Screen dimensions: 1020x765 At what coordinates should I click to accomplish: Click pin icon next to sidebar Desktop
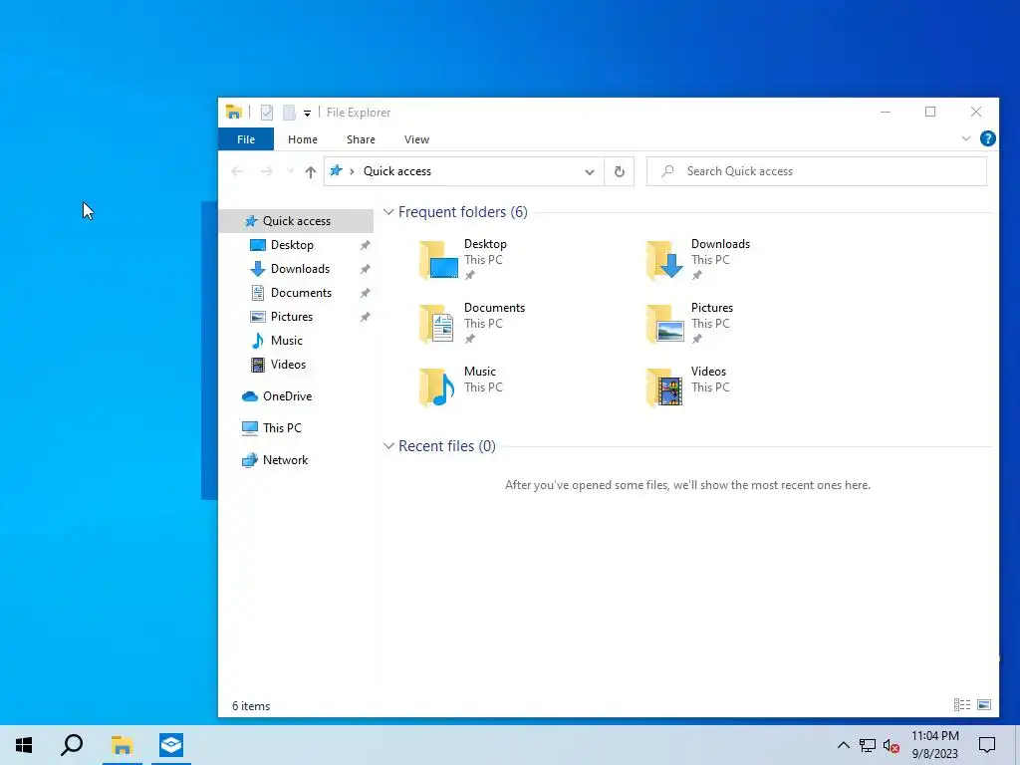pyautogui.click(x=365, y=245)
